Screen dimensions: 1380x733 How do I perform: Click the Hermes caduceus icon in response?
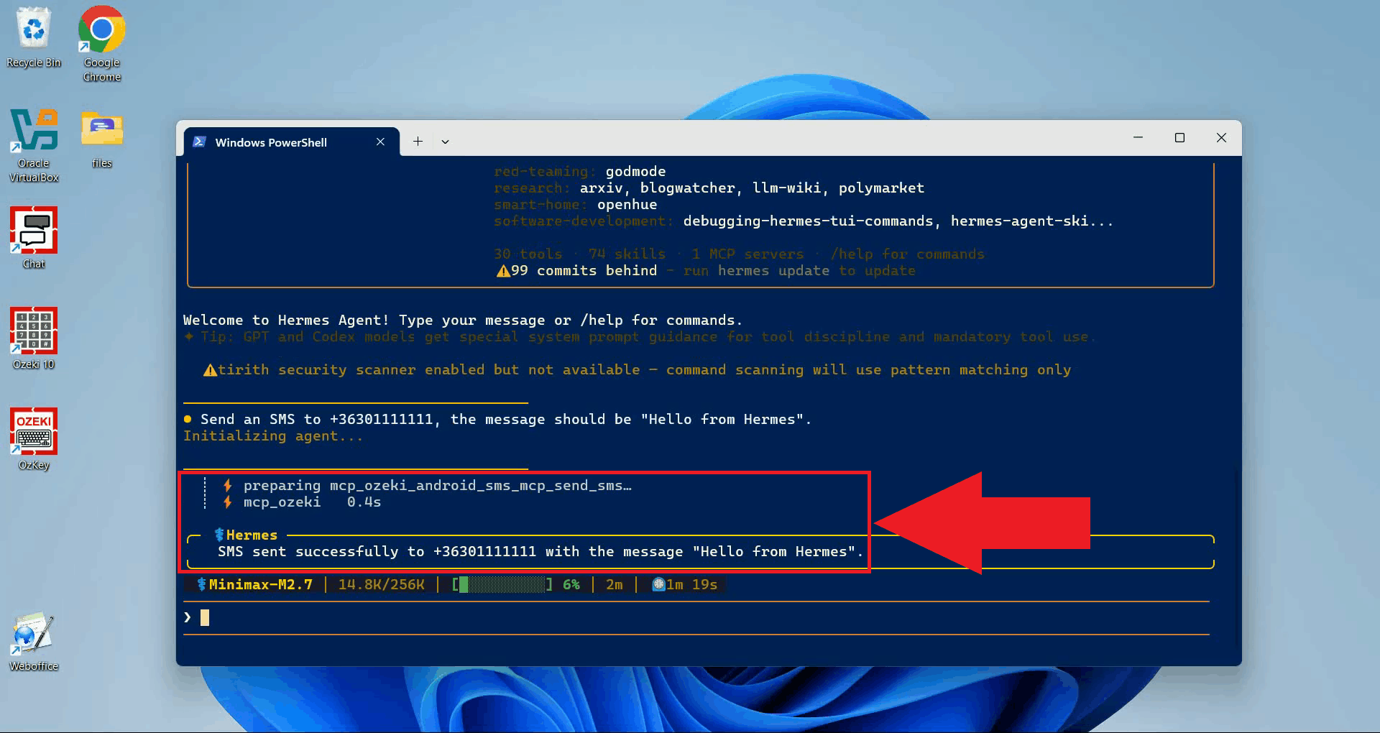[x=220, y=535]
